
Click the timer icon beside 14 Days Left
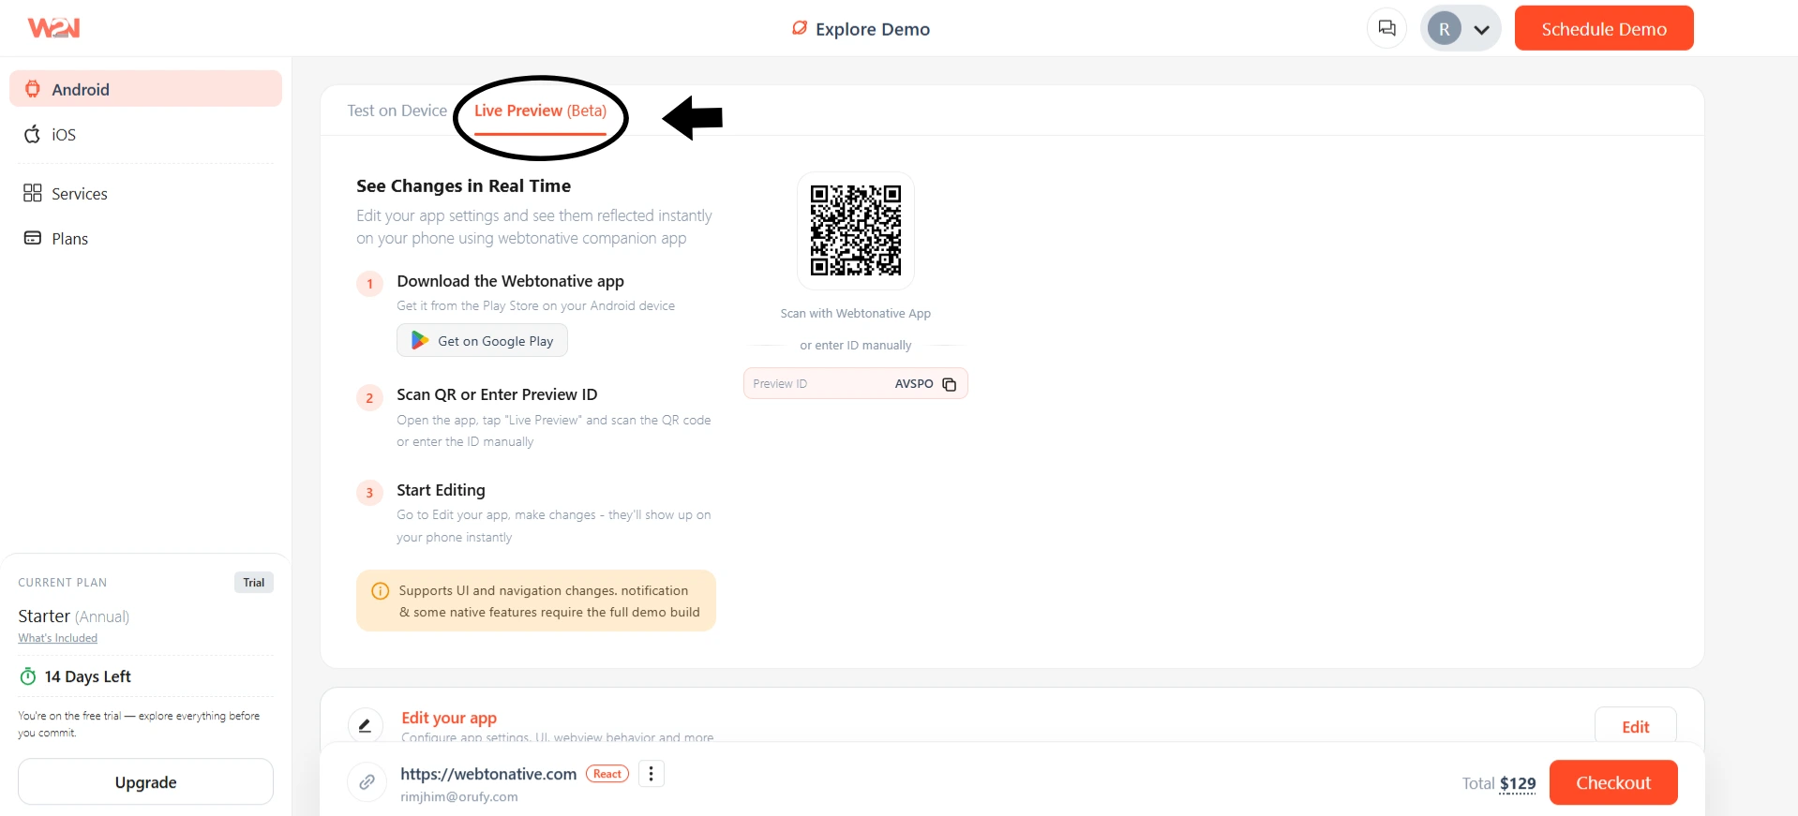click(28, 676)
